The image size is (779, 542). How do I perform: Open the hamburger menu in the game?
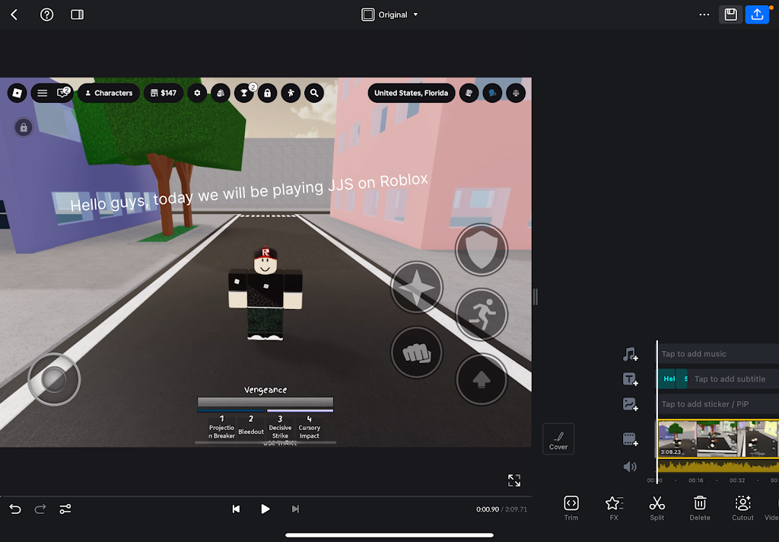click(43, 93)
